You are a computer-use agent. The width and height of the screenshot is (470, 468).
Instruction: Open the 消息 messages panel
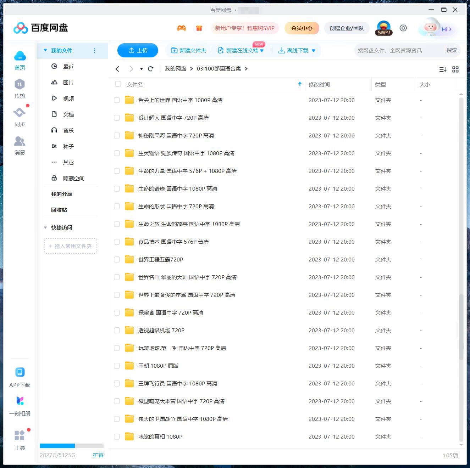[x=20, y=145]
